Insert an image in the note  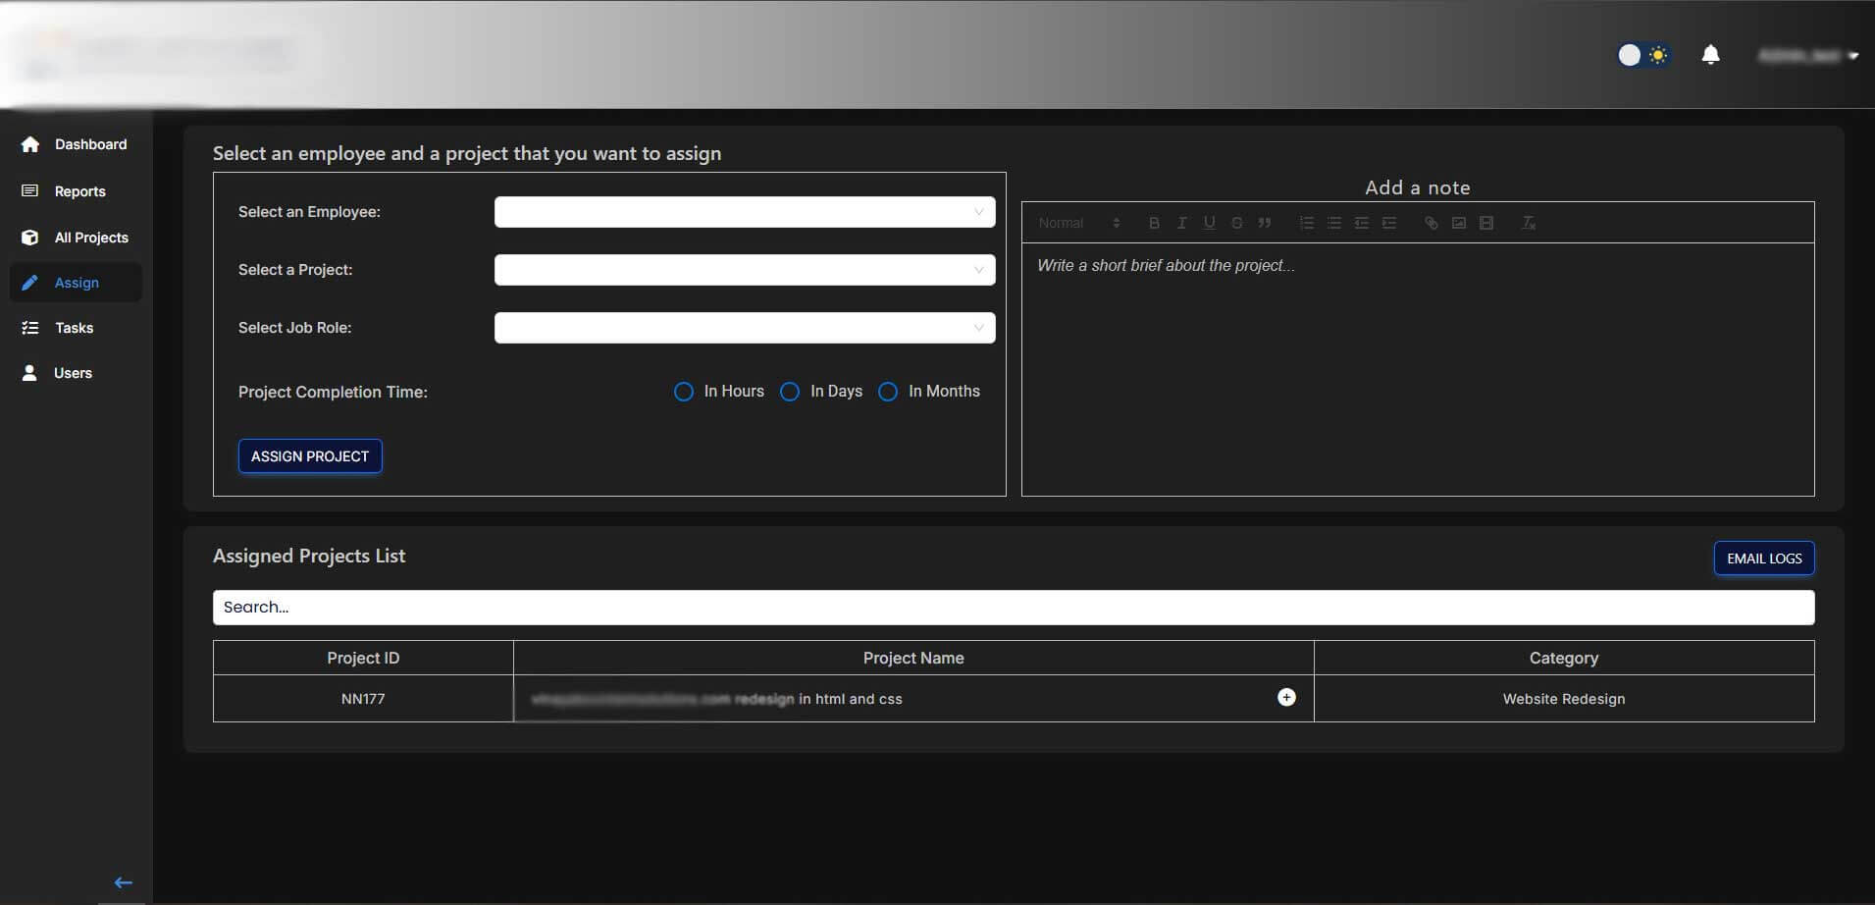coord(1458,223)
